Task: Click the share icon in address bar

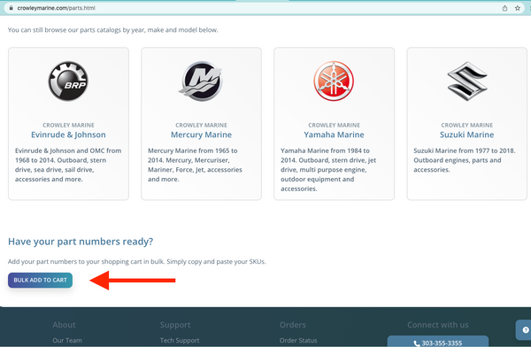Action: [x=504, y=8]
